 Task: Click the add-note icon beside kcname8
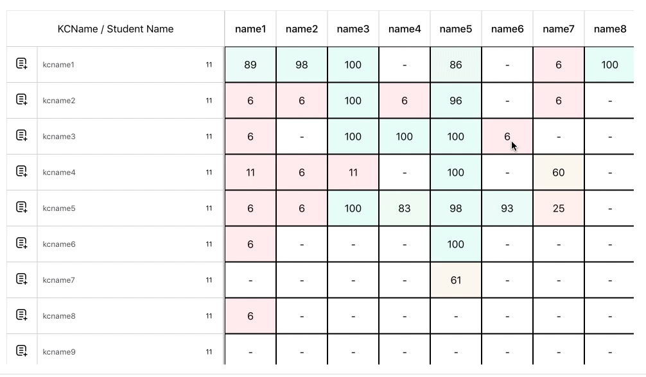21,315
